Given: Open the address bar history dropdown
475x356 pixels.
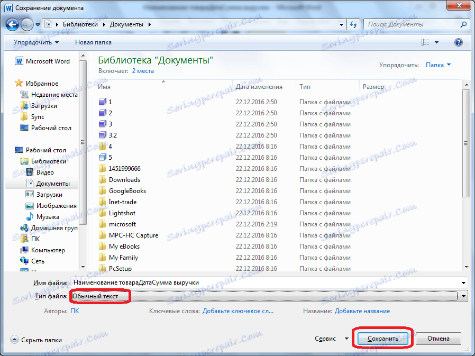Looking at the screenshot, I should point(341,24).
